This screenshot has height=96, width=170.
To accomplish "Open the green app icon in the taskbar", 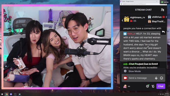I will point(20,94).
